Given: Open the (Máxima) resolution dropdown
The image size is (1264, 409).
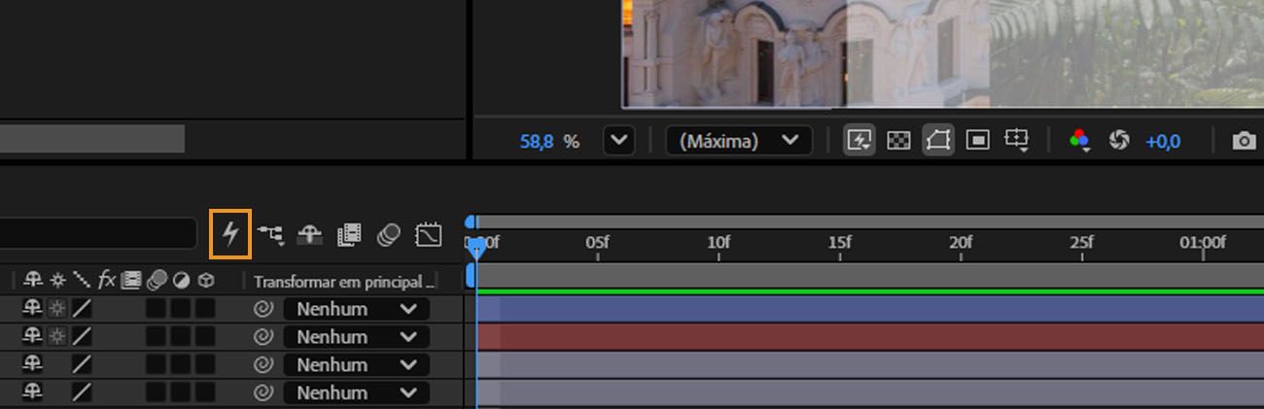Looking at the screenshot, I should pyautogui.click(x=739, y=141).
